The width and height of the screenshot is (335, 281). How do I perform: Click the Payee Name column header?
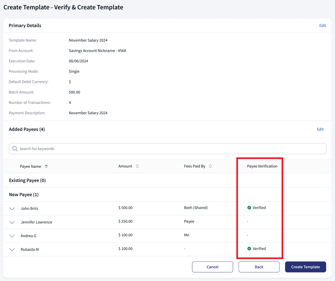pos(30,166)
